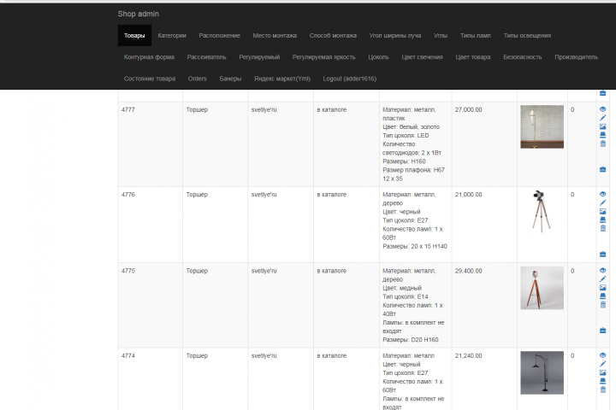
Task: Open the Товары tab
Action: (134, 35)
